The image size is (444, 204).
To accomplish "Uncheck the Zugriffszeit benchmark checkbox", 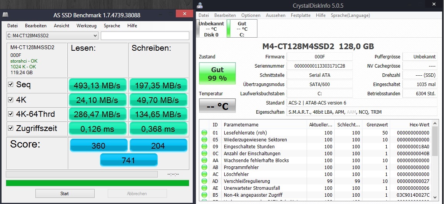I will pyautogui.click(x=11, y=128).
